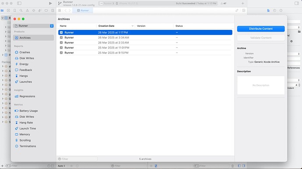Open the Runner product dropdown
Viewport: 302px width, 169px height.
click(x=33, y=26)
